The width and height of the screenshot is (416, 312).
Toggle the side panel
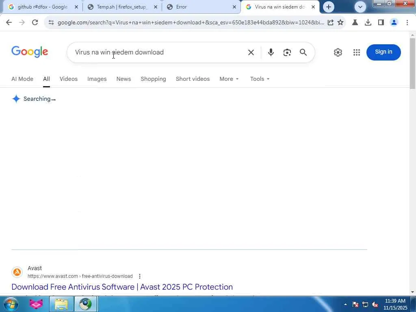pyautogui.click(x=381, y=23)
